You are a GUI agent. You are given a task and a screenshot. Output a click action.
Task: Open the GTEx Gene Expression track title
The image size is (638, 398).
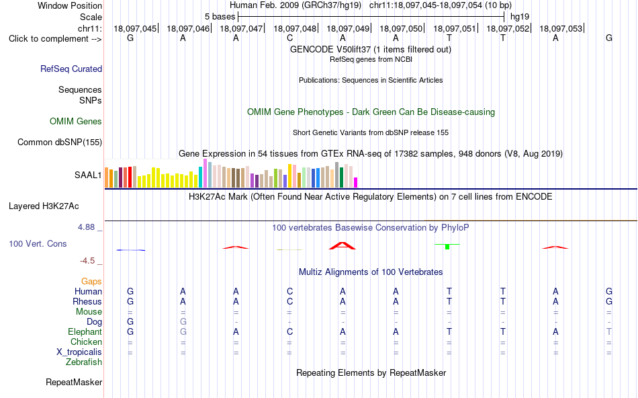tap(371, 153)
